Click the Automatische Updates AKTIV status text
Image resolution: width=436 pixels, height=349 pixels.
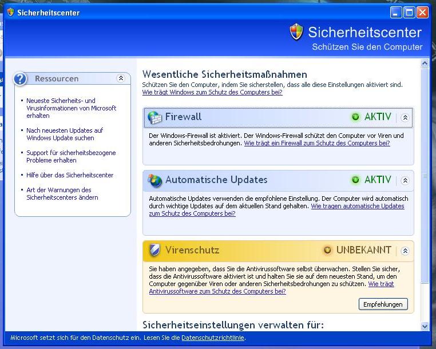[378, 180]
